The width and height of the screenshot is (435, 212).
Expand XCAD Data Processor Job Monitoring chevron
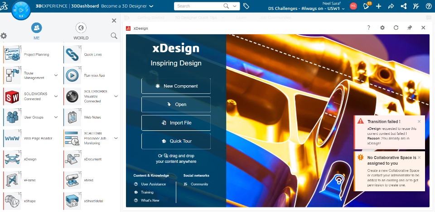(116, 138)
